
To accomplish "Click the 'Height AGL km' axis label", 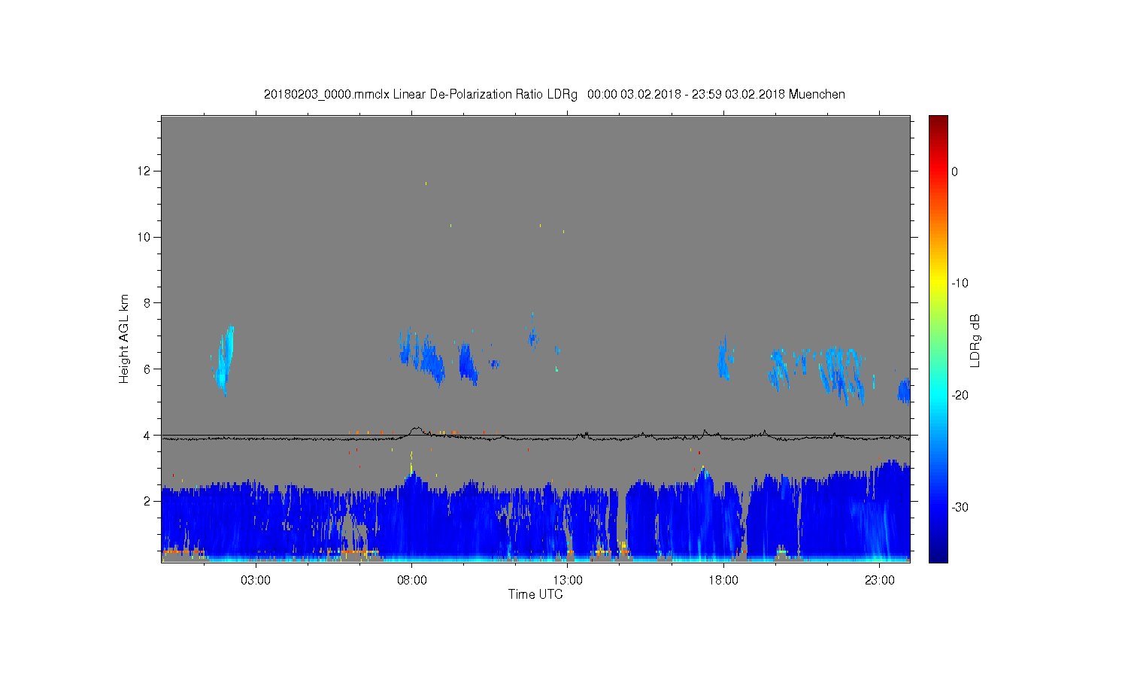I will (x=124, y=338).
